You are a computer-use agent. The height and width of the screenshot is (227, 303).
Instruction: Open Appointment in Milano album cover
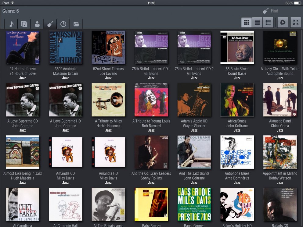coord(280,152)
